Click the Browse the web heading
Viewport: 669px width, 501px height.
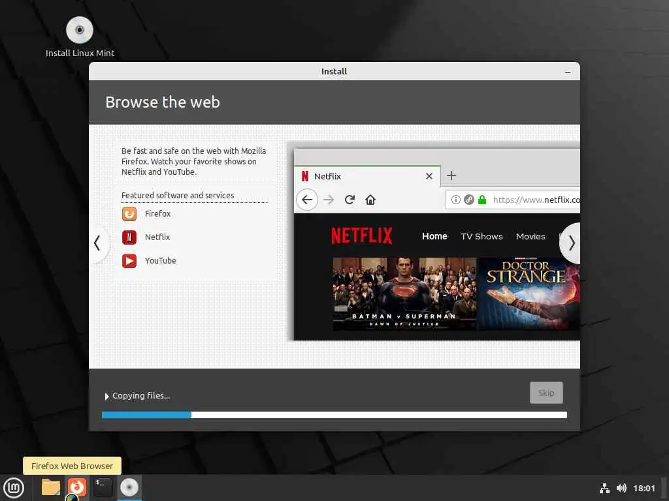(x=163, y=102)
